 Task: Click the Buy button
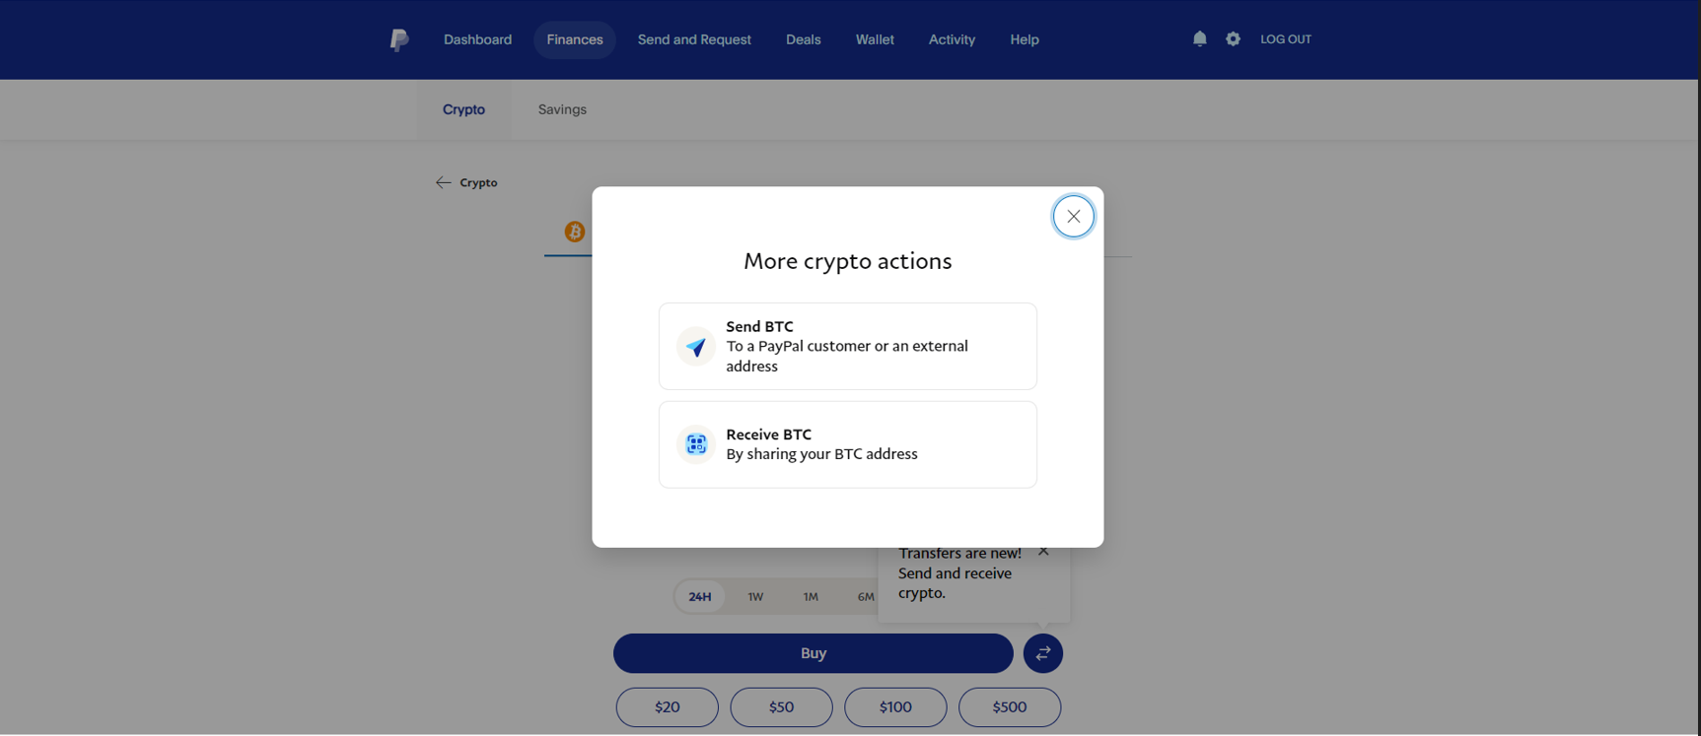[814, 653]
